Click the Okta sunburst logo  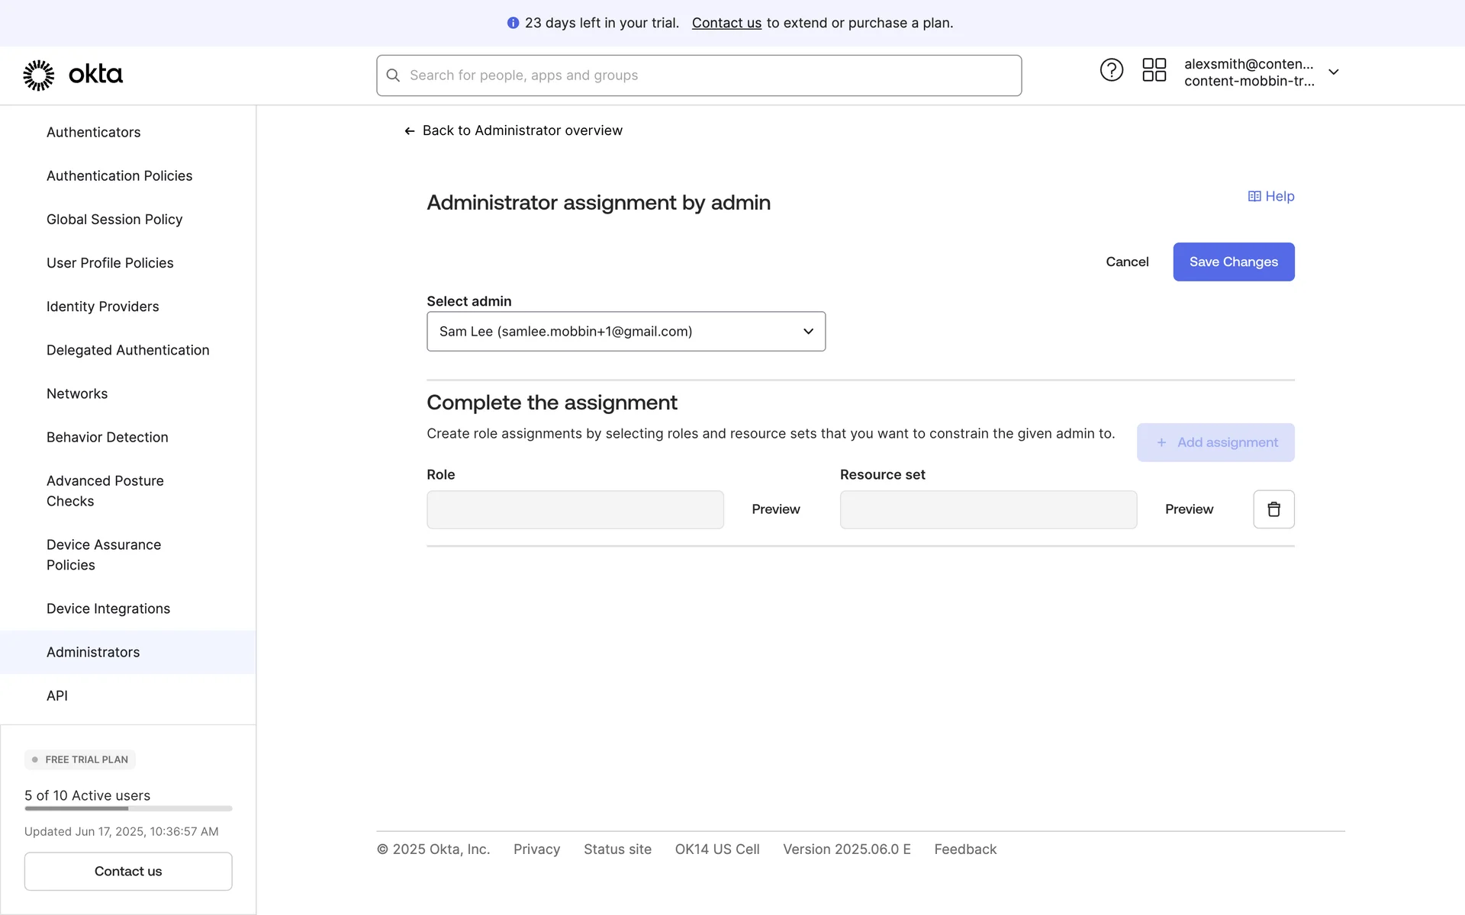39,75
